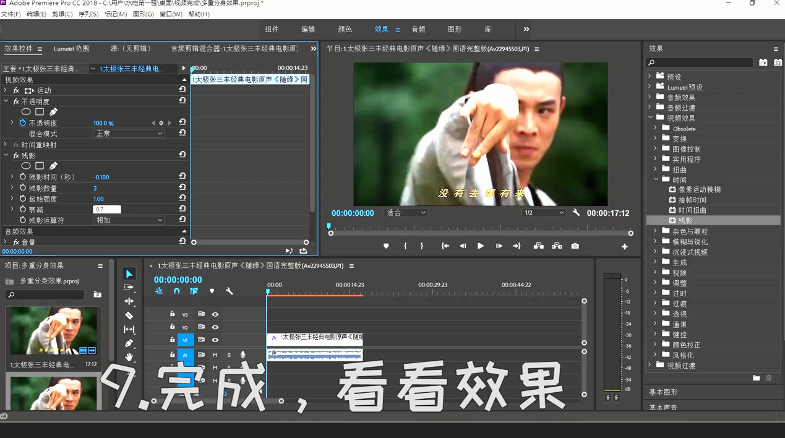Open the 基本图形 panel

point(663,392)
